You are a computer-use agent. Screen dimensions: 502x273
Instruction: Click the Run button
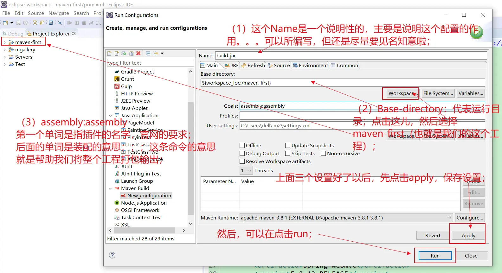coord(435,256)
